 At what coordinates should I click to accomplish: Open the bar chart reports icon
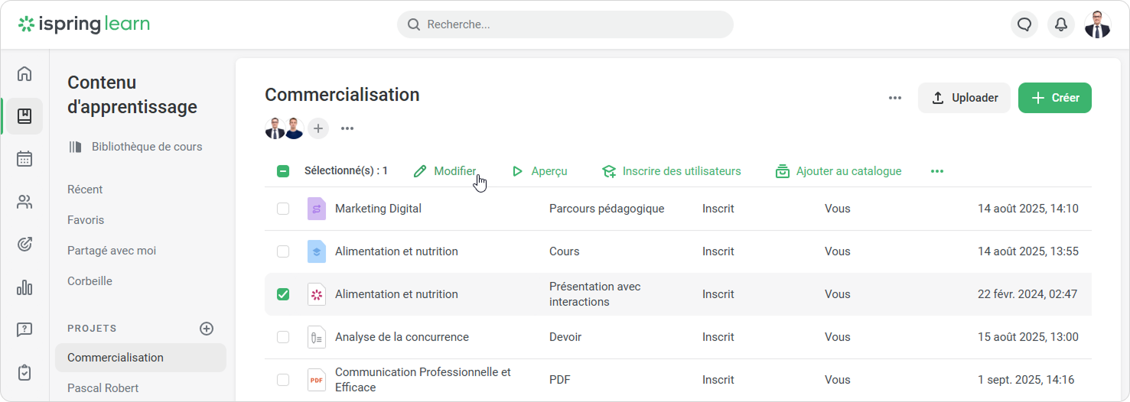24,287
